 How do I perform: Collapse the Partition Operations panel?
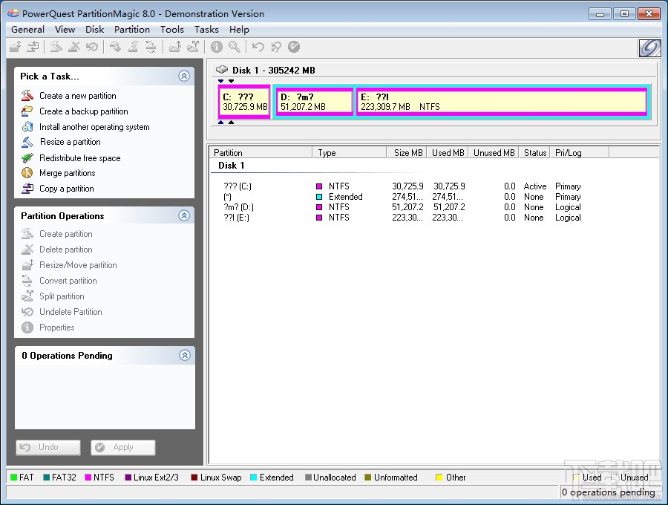[184, 216]
